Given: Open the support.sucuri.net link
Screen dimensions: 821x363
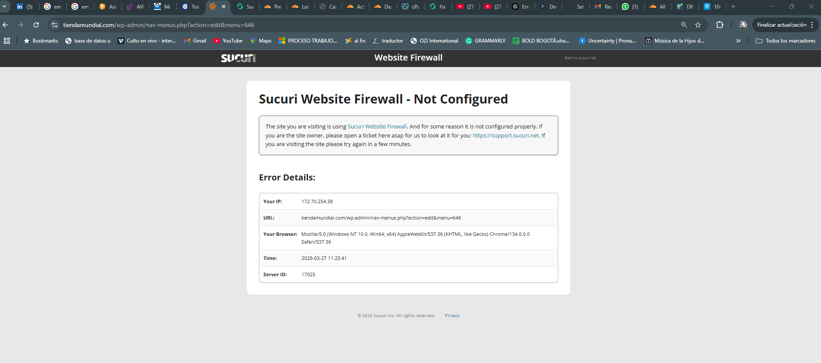Looking at the screenshot, I should 506,135.
